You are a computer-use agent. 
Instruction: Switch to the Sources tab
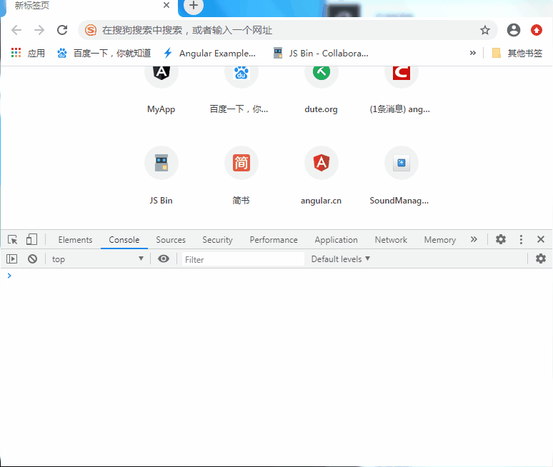click(x=171, y=240)
